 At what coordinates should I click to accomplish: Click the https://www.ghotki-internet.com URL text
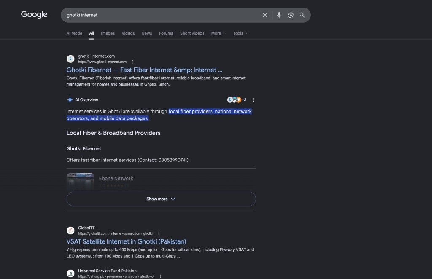click(102, 62)
